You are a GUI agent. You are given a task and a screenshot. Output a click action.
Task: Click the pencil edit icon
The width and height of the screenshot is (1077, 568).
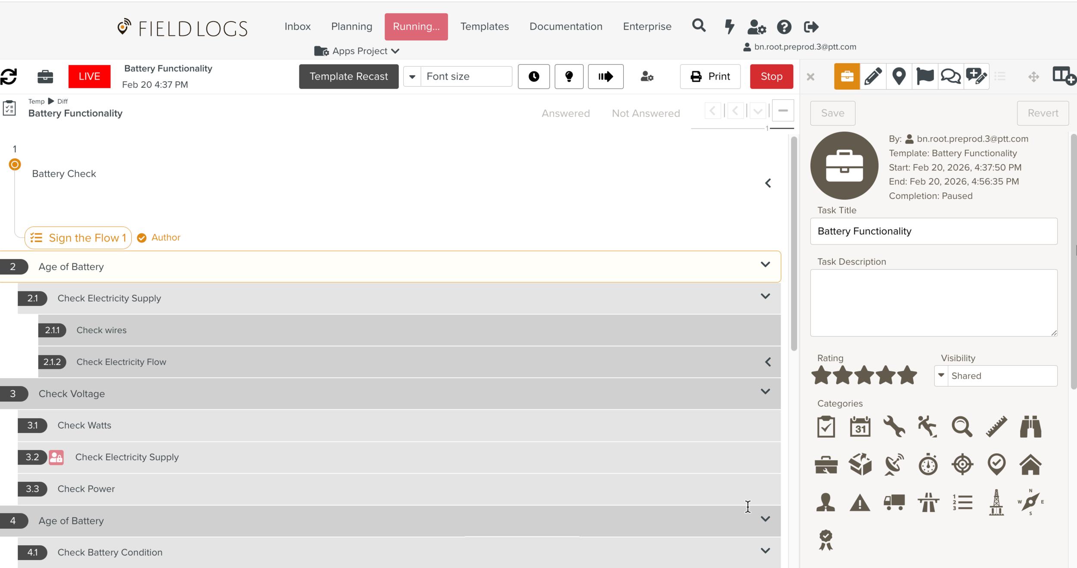[873, 77]
